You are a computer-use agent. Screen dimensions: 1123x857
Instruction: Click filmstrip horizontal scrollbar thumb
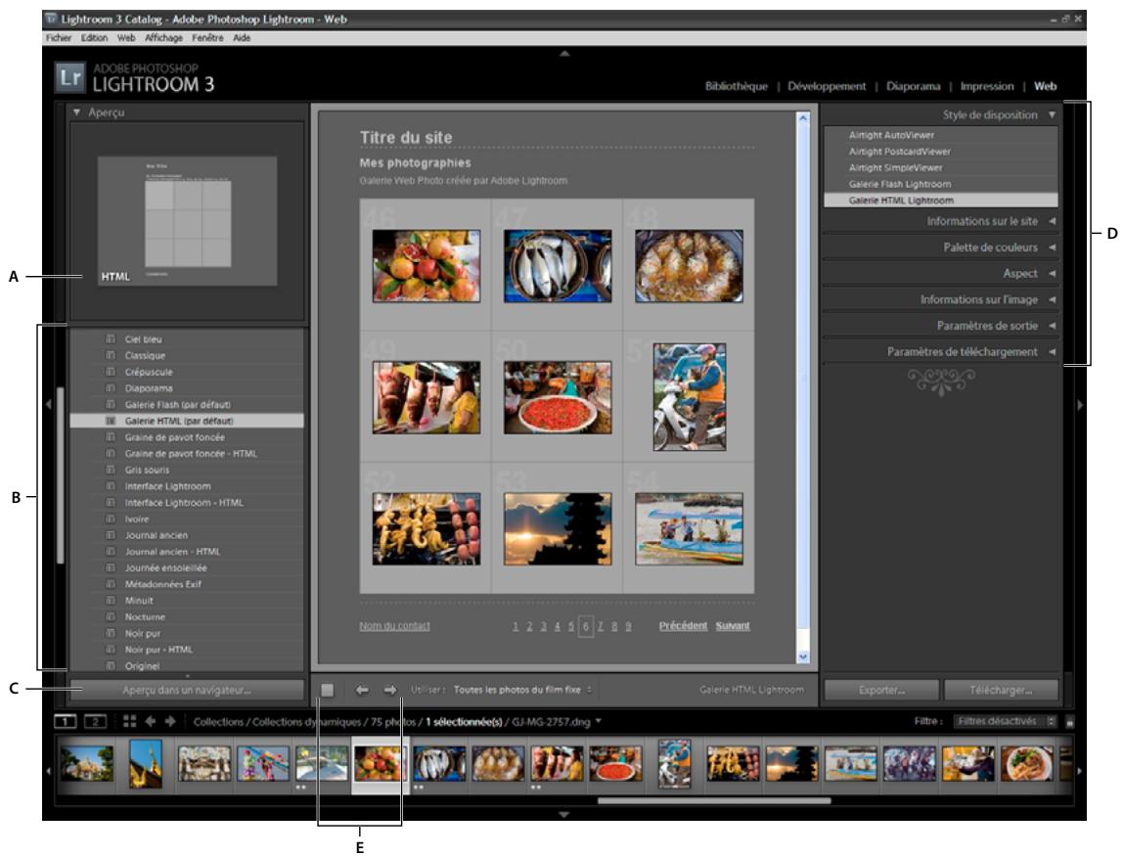(714, 801)
